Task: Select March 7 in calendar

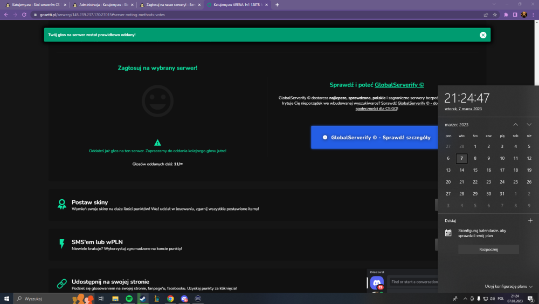Action: tap(462, 158)
